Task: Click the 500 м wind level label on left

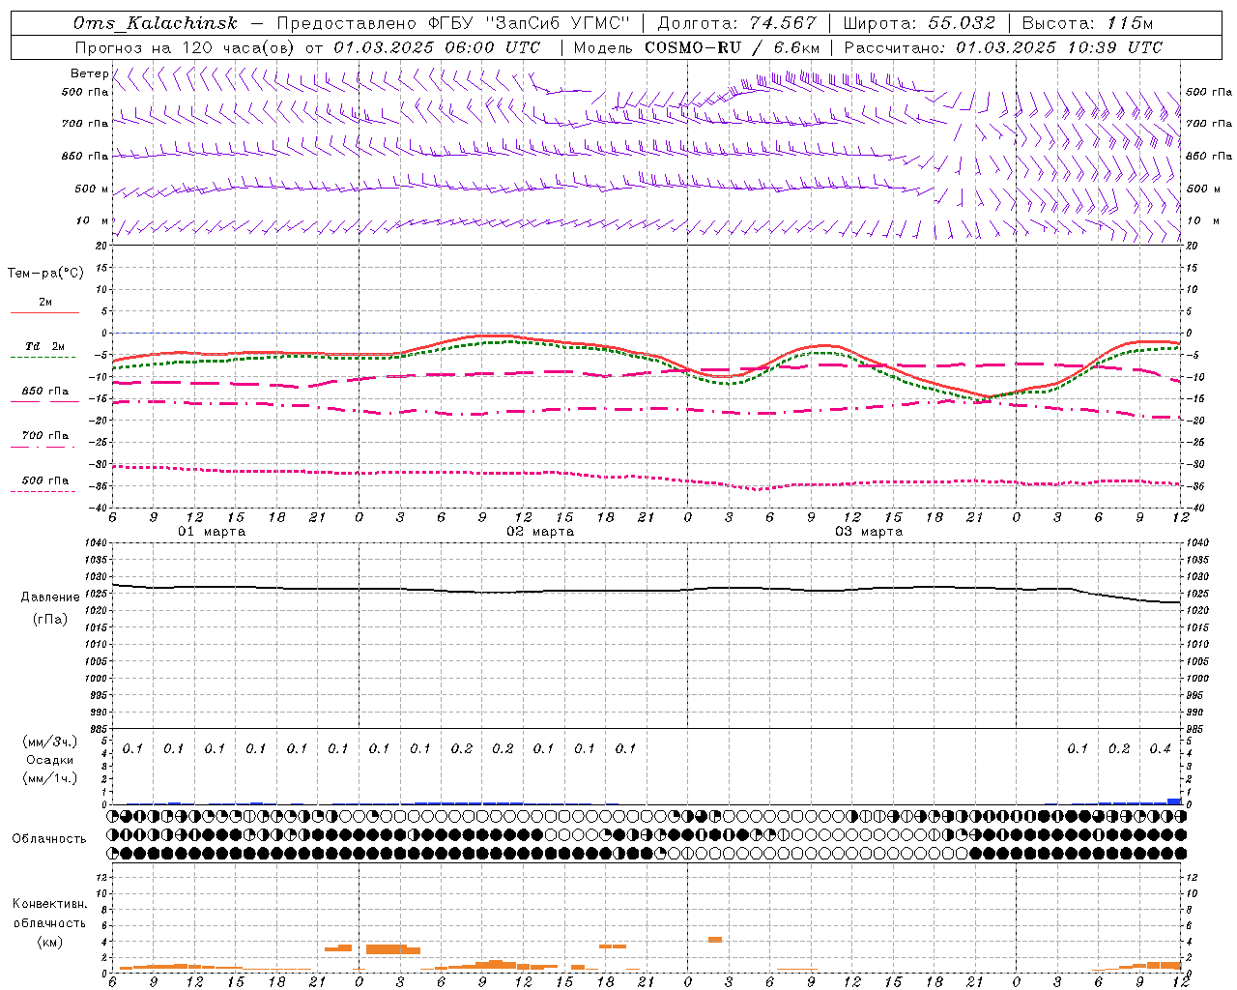Action: pyautogui.click(x=92, y=189)
